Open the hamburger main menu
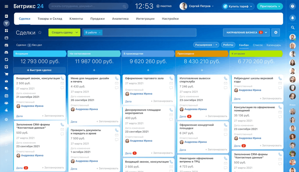This screenshot has width=299, height=172. tap(6, 7)
